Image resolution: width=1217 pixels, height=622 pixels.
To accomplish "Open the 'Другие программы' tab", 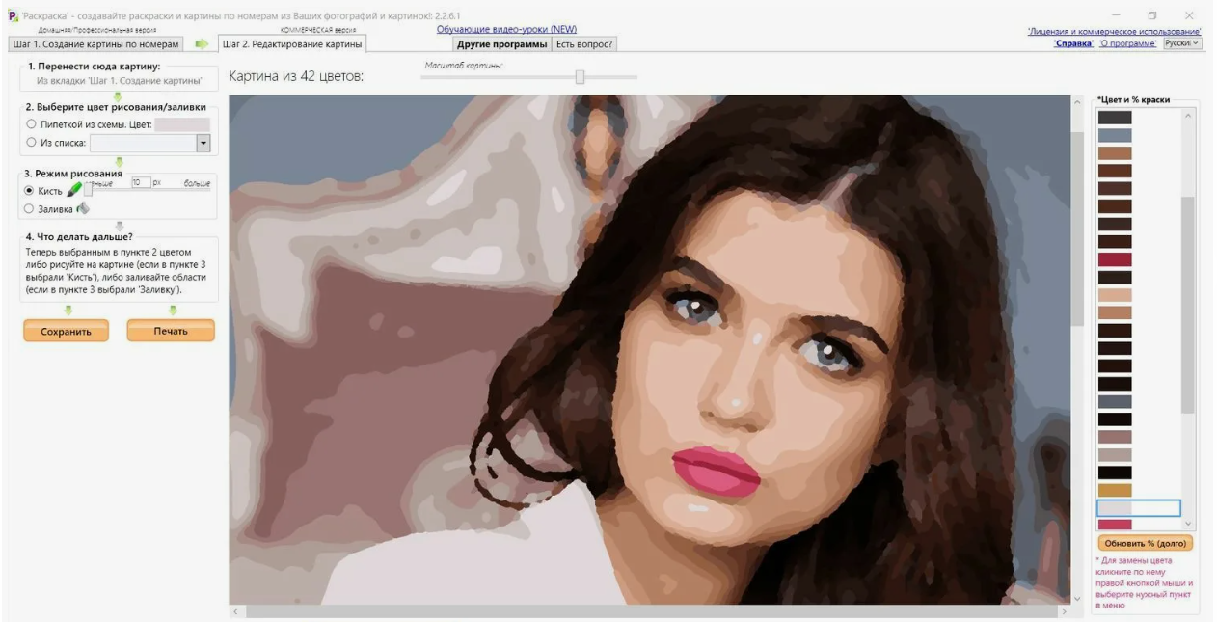I will pos(501,44).
